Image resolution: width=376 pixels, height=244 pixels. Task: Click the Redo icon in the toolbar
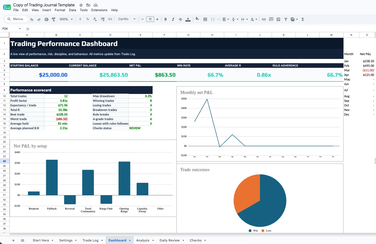click(39, 19)
